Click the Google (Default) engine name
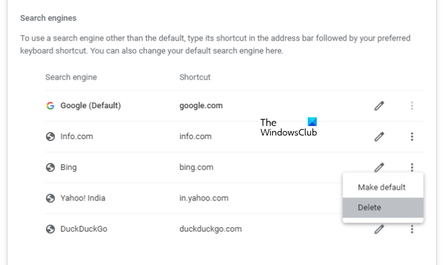 (x=90, y=106)
